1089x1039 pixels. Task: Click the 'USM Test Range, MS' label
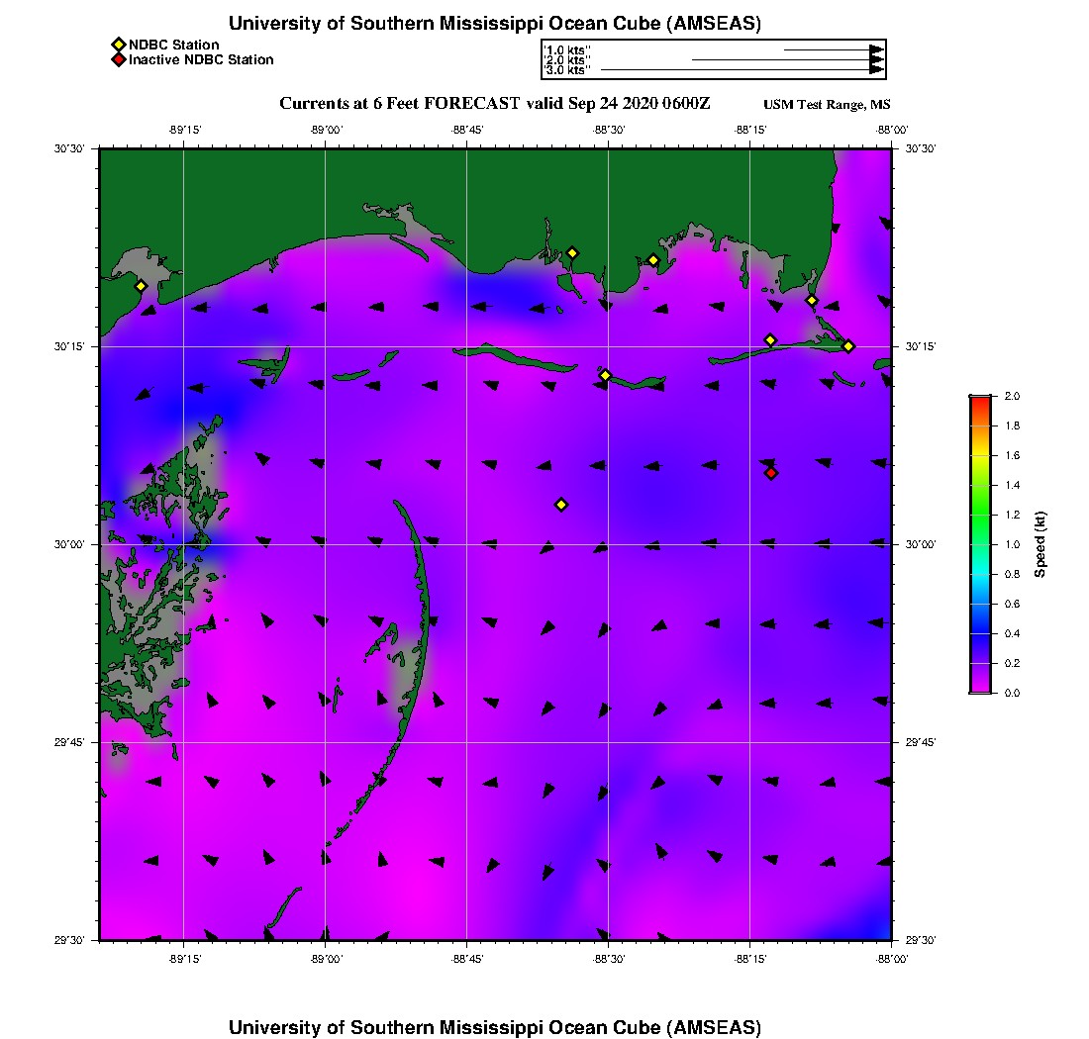click(x=827, y=105)
